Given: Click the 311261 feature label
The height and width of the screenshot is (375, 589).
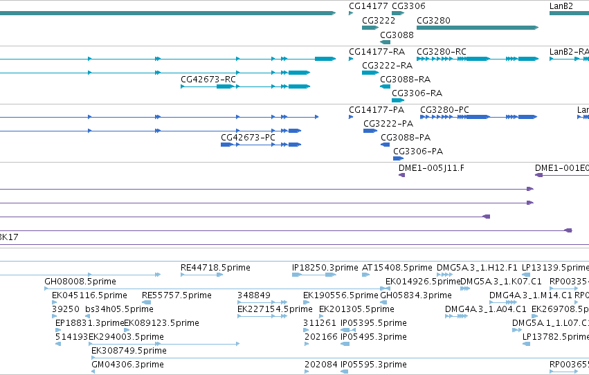Looking at the screenshot, I should click(x=319, y=324).
